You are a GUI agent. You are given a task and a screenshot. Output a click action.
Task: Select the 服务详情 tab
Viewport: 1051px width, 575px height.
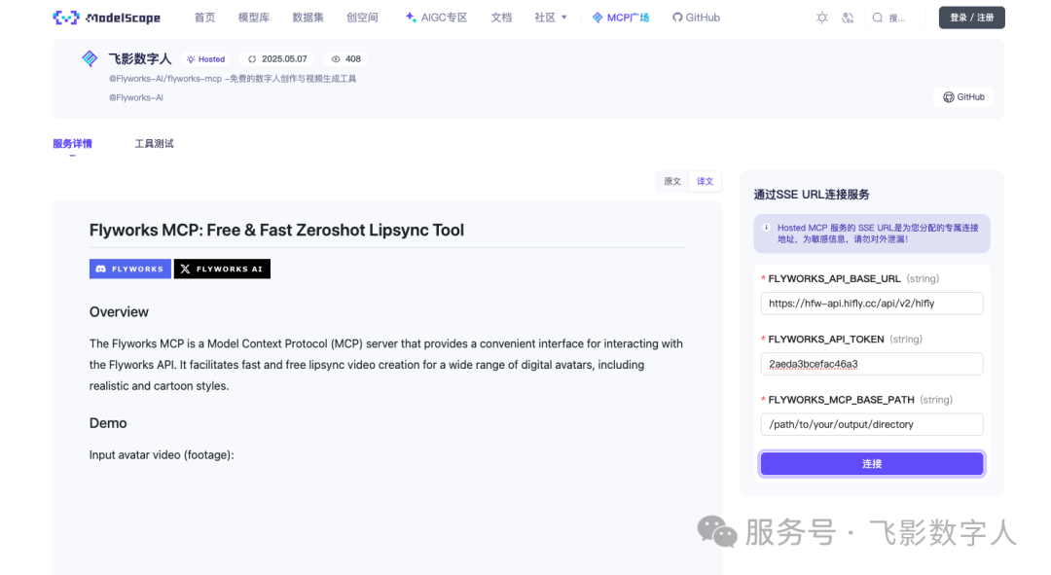point(72,143)
